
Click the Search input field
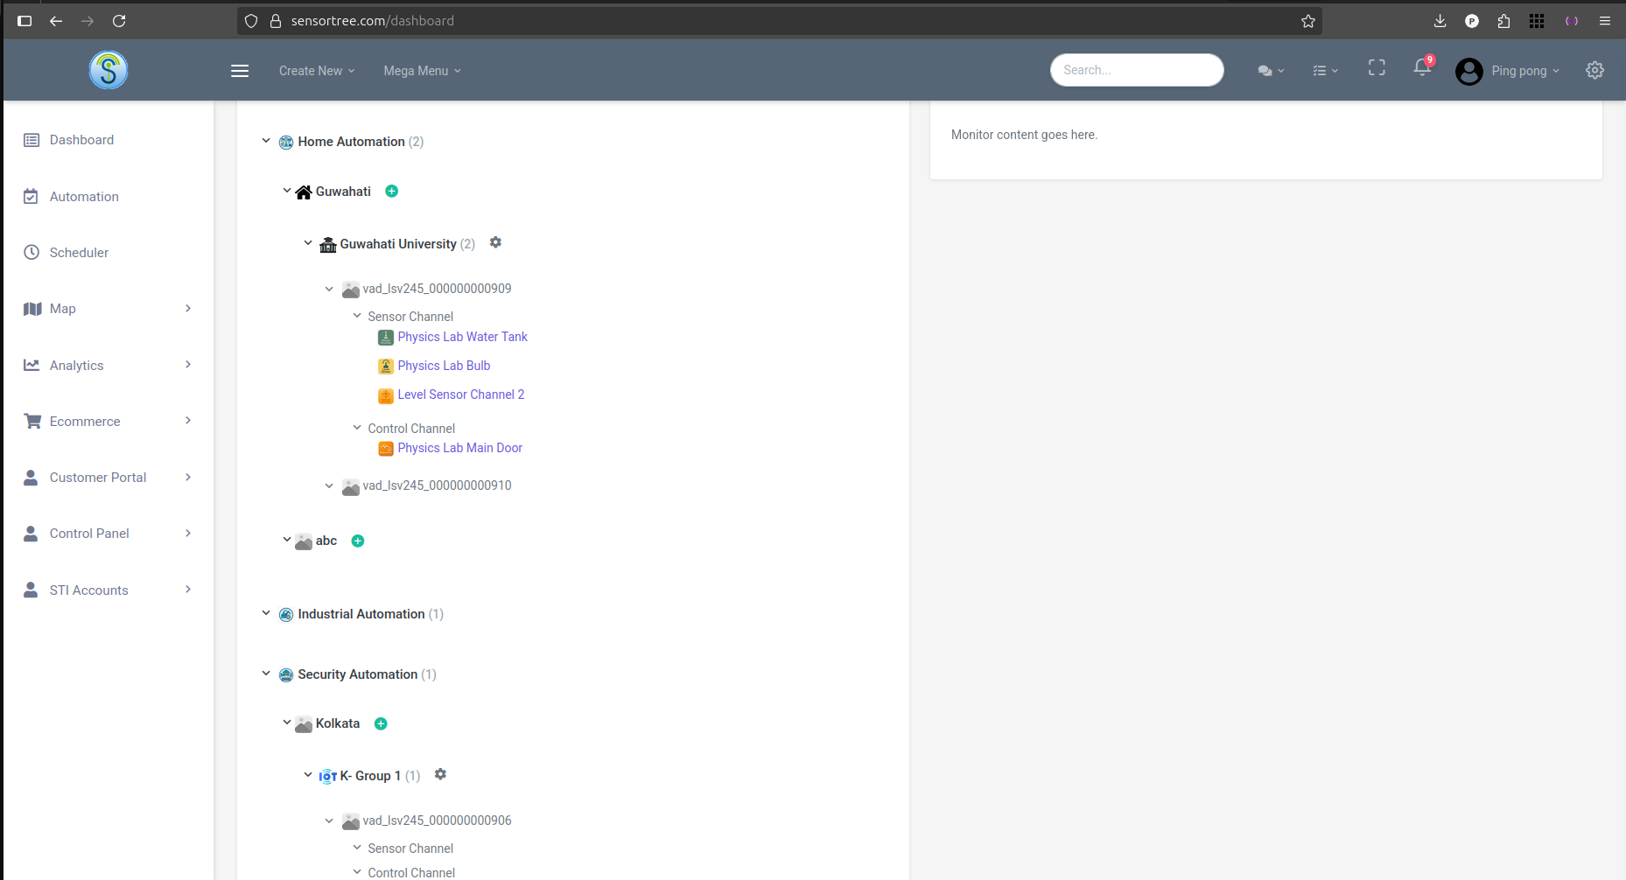coord(1137,69)
